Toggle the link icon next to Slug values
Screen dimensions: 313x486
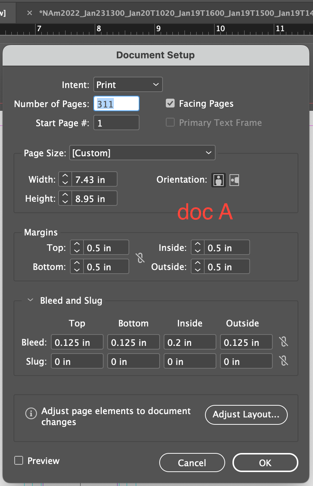point(283,361)
